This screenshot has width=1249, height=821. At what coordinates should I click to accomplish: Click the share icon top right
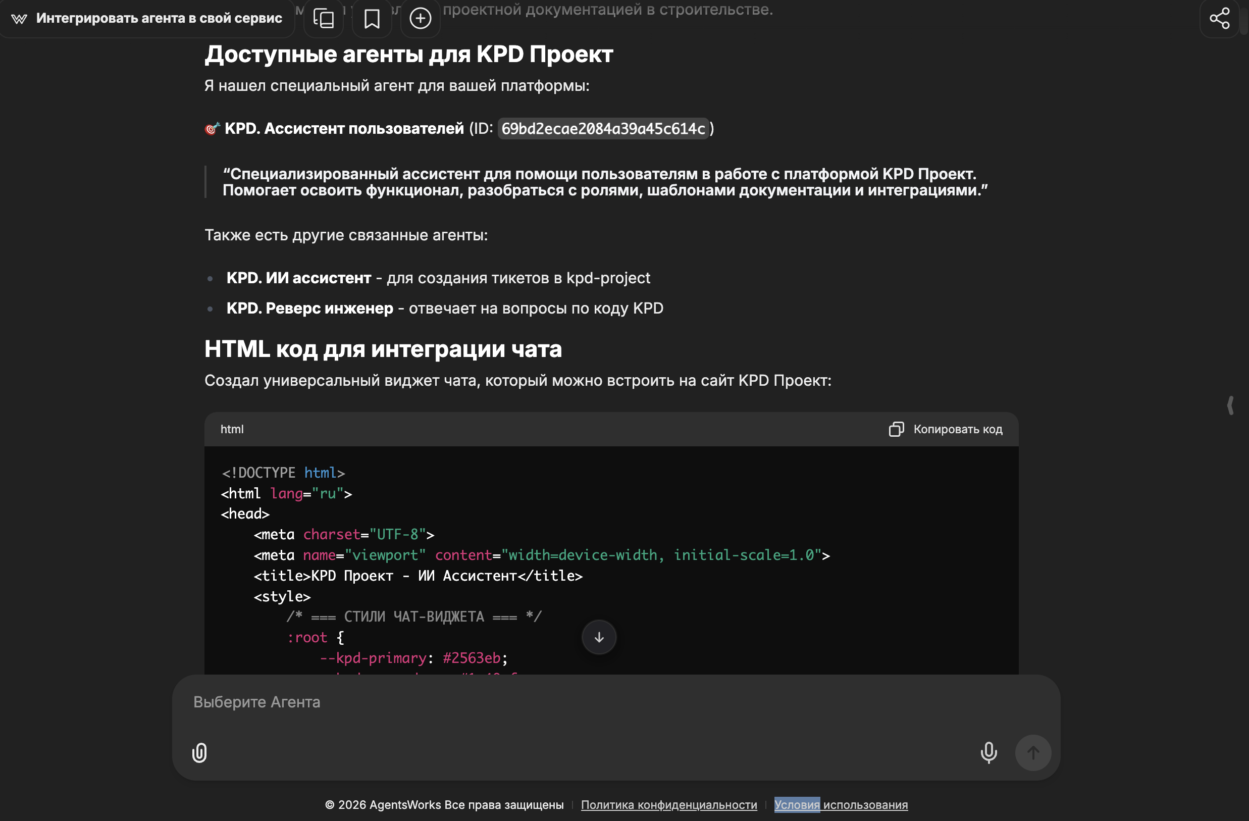[x=1219, y=19]
